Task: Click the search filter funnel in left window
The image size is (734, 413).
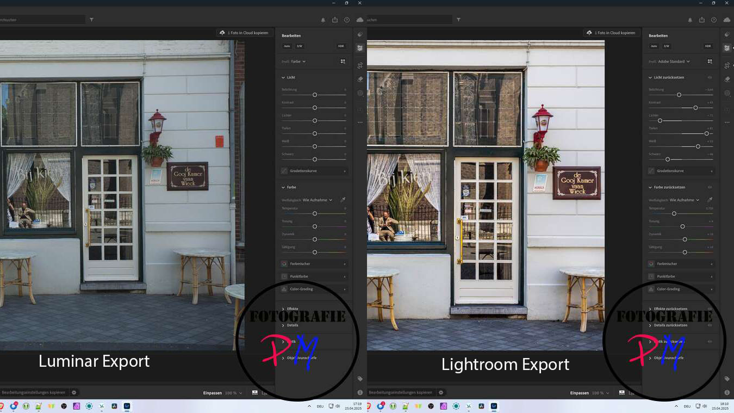Action: coord(91,20)
